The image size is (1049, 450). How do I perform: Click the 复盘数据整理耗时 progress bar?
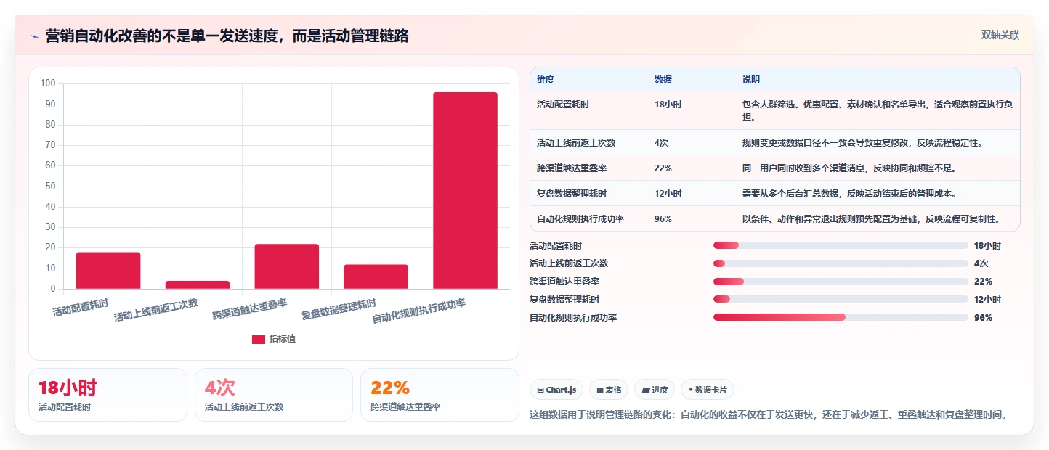point(841,299)
